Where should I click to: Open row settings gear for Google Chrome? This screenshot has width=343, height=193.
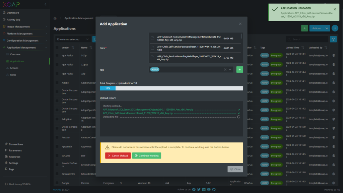coord(334,183)
